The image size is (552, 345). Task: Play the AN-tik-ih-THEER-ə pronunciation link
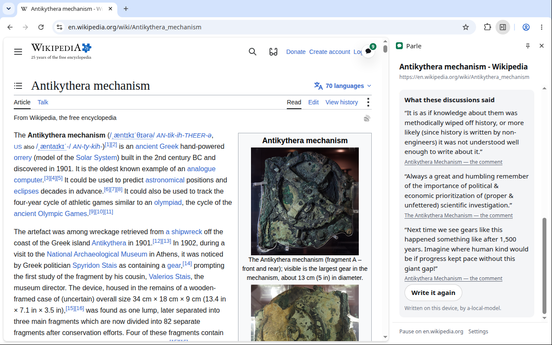click(x=184, y=135)
